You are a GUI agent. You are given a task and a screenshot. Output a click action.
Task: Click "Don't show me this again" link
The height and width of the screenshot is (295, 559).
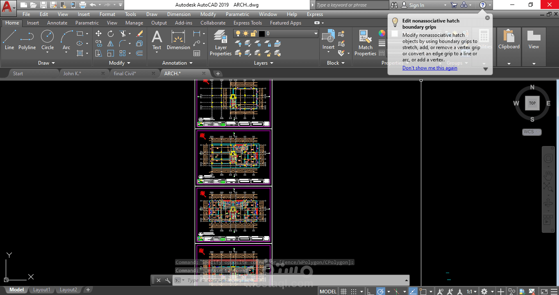429,68
